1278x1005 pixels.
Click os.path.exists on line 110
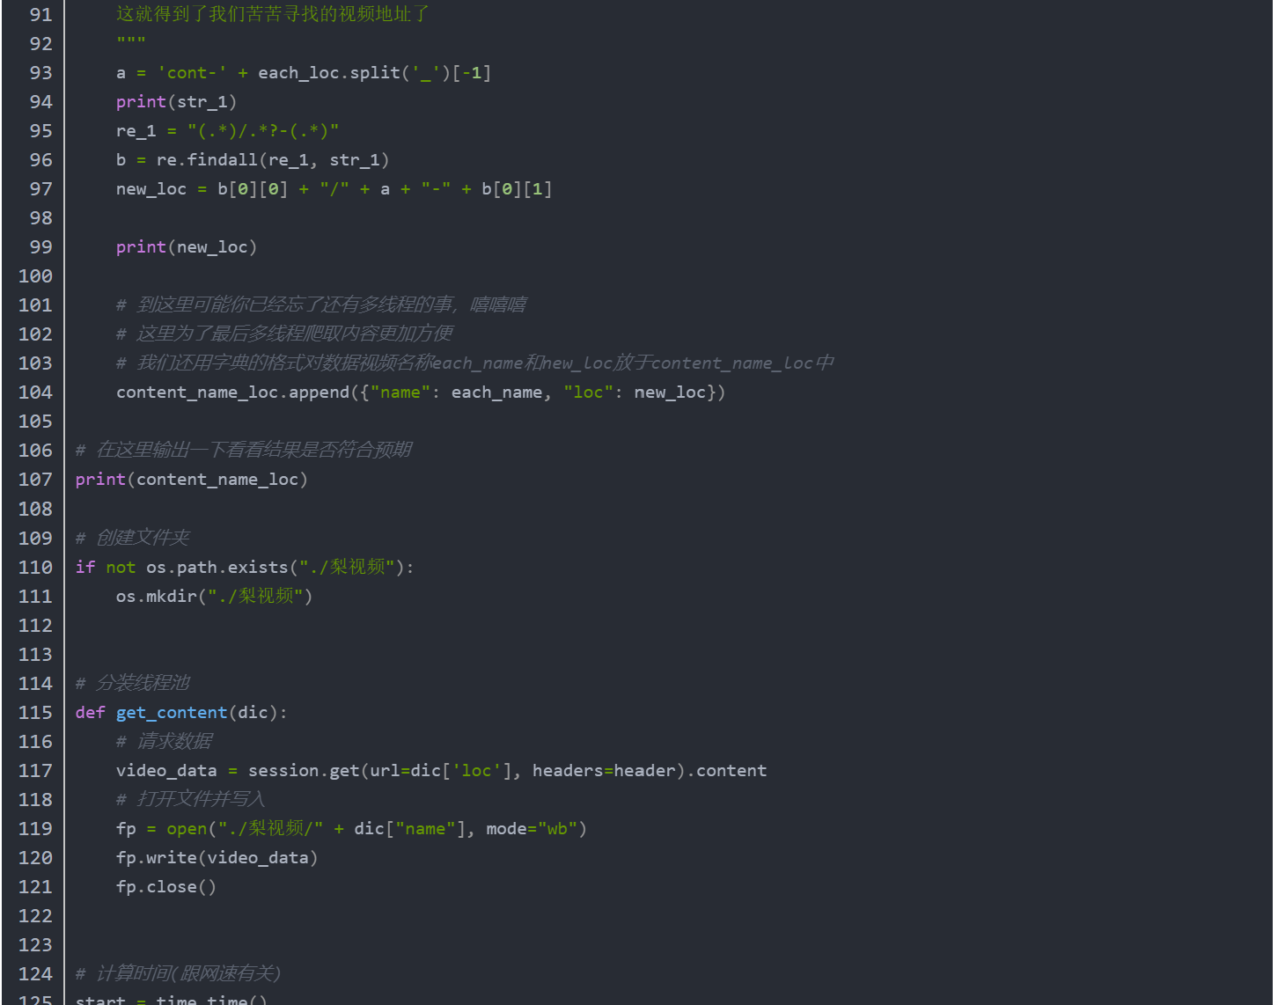[217, 568]
